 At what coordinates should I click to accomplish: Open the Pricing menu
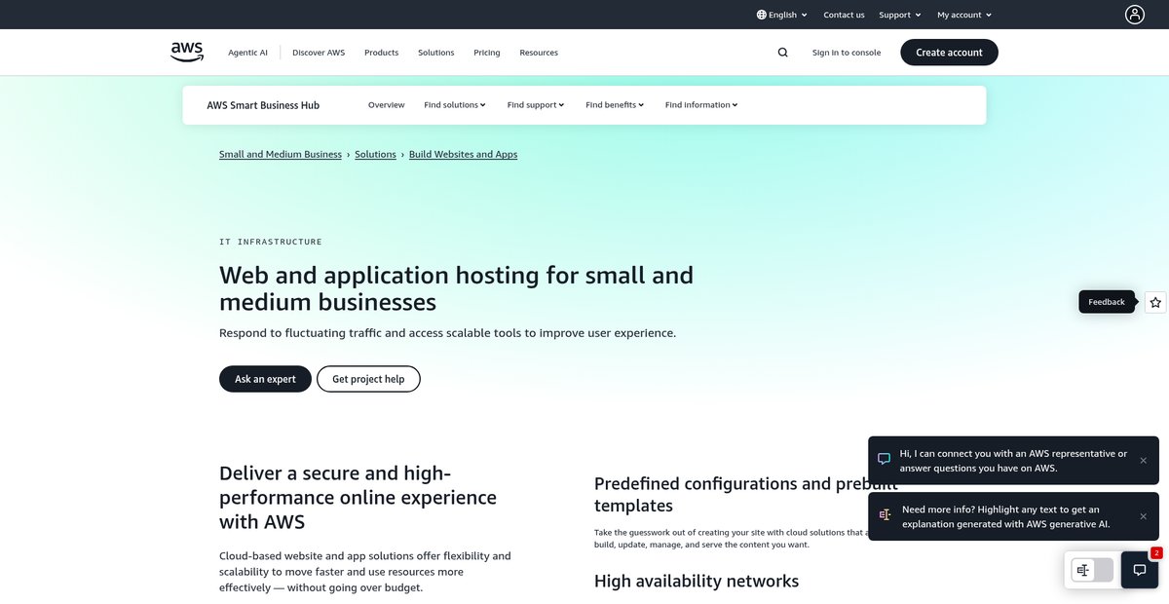click(487, 53)
